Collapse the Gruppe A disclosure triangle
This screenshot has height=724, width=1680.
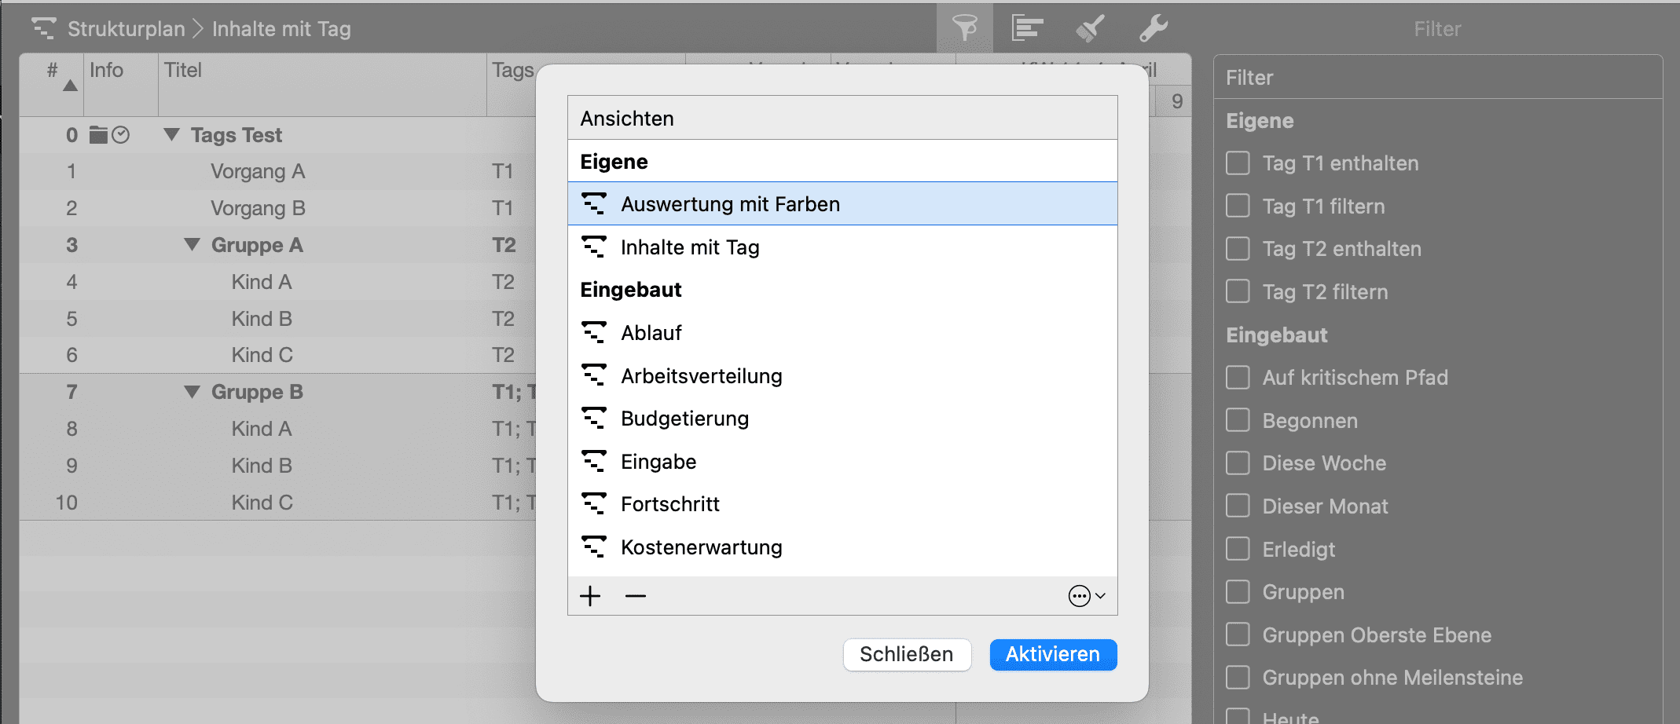(x=191, y=244)
